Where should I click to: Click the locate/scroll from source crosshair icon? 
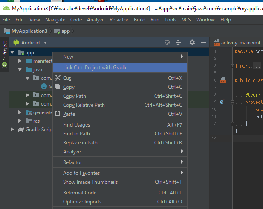(x=167, y=42)
